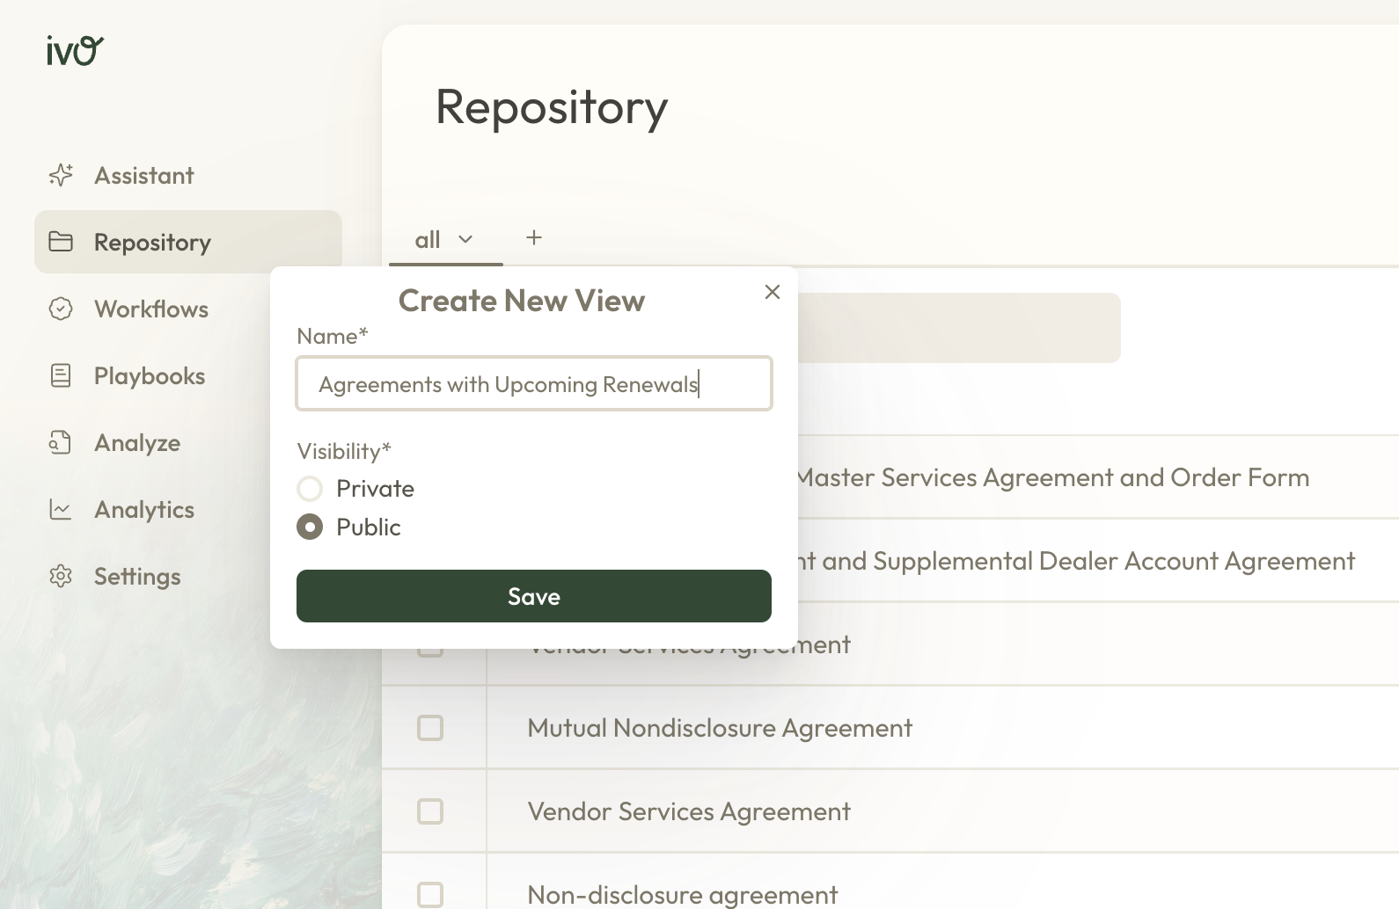Image resolution: width=1399 pixels, height=909 pixels.
Task: Open the Mutual Nondisclosure Agreement document
Action: tap(719, 728)
